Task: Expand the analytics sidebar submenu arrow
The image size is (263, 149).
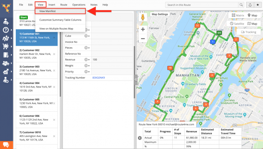Action: pos(11,71)
